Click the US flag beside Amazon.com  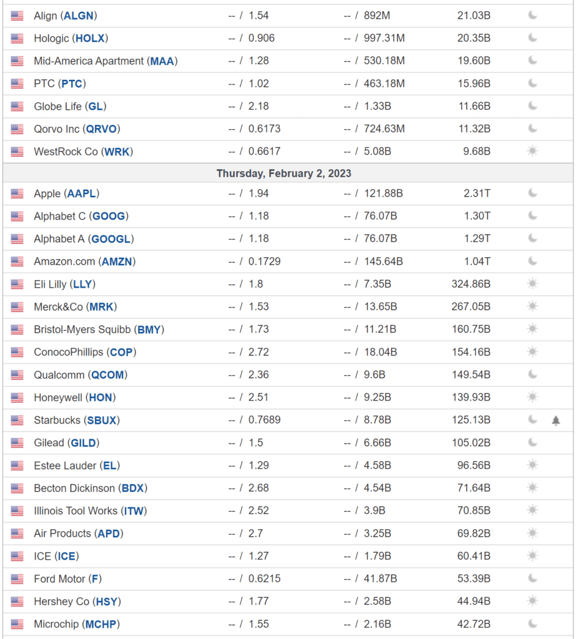click(17, 261)
